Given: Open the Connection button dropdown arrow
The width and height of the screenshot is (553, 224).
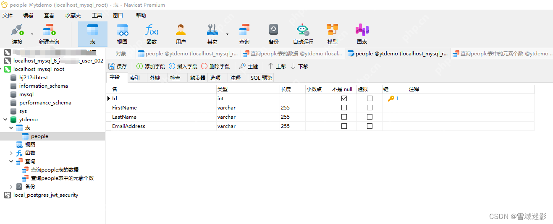Looking at the screenshot, I should click(32, 34).
